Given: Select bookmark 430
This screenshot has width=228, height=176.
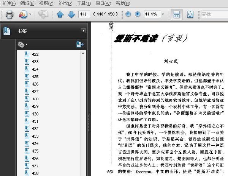Looking at the screenshot, I should (35, 114).
